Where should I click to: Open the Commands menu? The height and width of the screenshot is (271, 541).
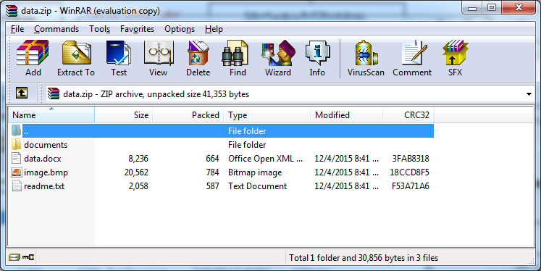(56, 29)
